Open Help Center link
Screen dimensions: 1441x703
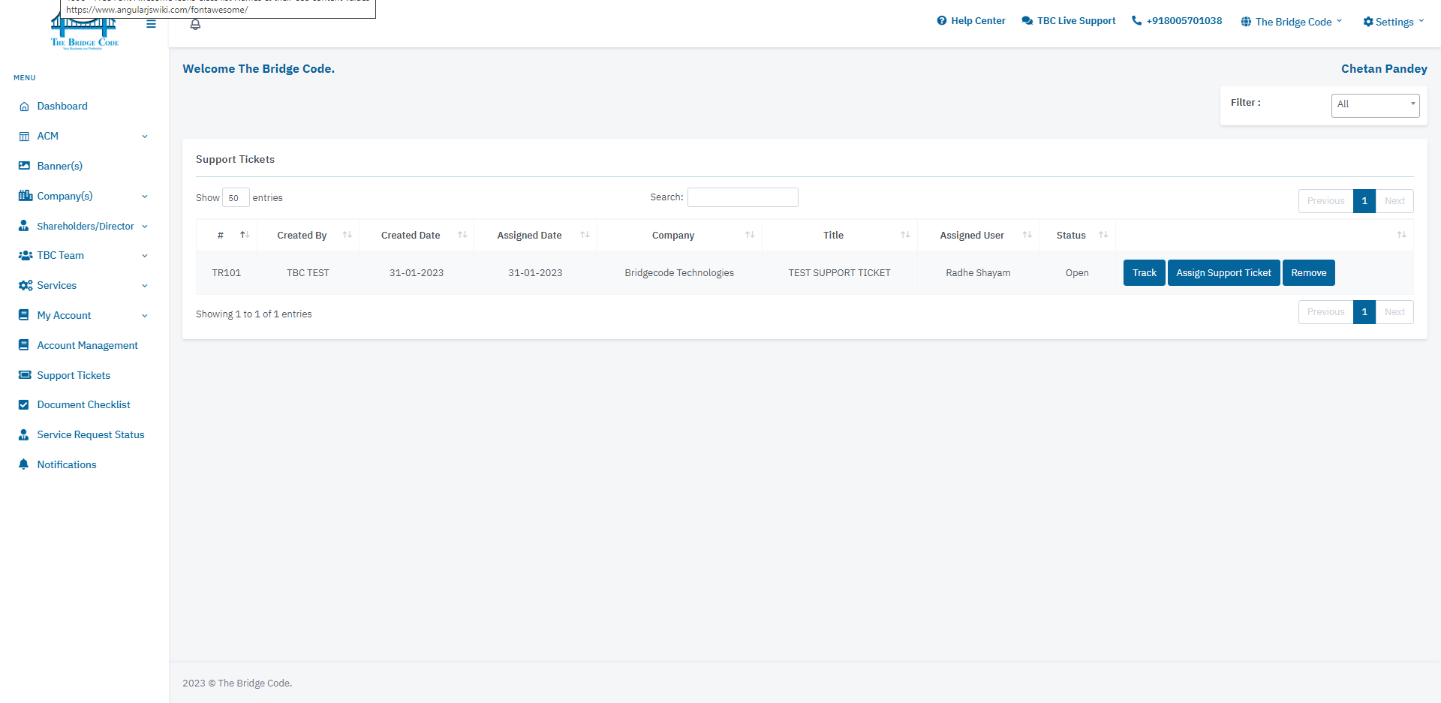[x=971, y=21]
